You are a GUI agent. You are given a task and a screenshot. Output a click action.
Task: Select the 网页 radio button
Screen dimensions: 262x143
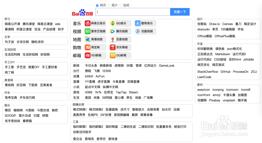(97, 5)
